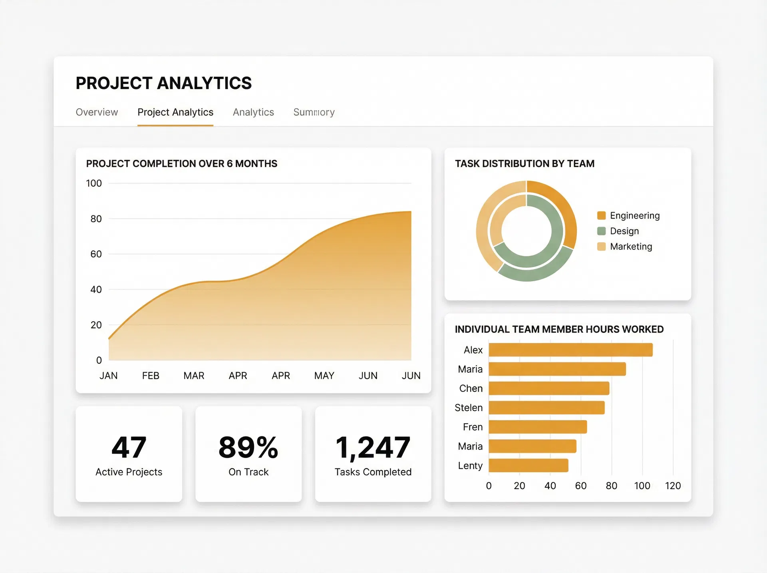Click the JUN label on the line chart
Viewport: 767px width, 573px height.
(x=368, y=375)
